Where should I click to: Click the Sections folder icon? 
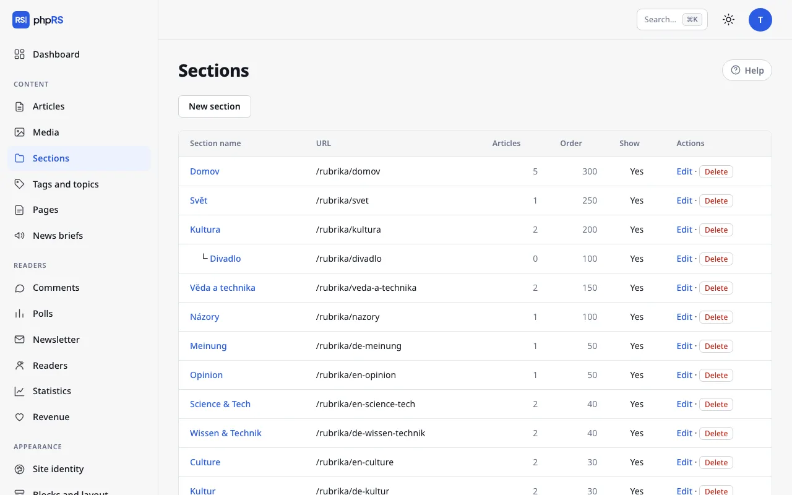20,158
